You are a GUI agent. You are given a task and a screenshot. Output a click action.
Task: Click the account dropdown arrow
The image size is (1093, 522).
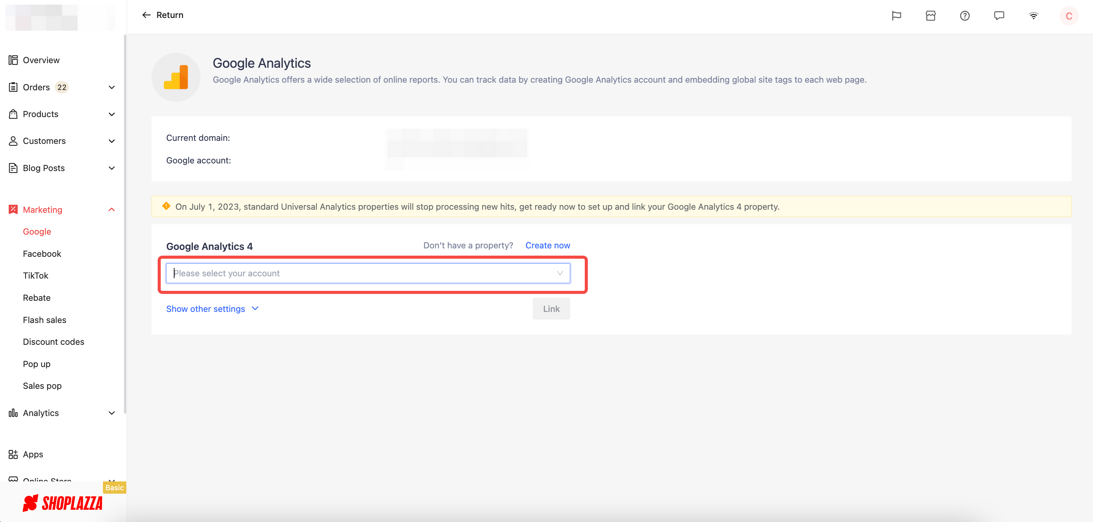[560, 273]
